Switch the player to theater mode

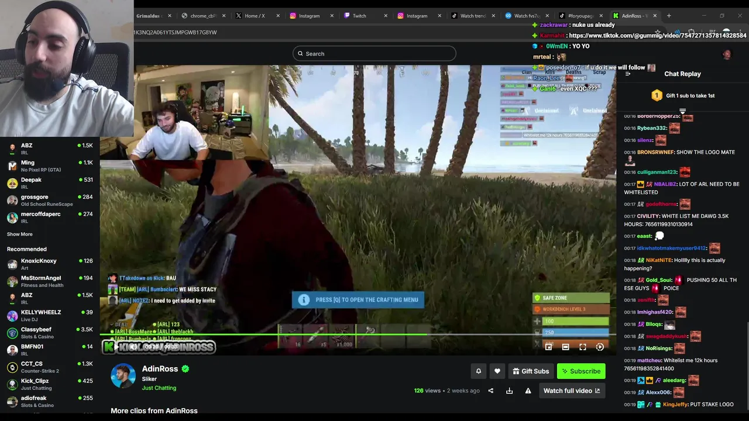[565, 347]
